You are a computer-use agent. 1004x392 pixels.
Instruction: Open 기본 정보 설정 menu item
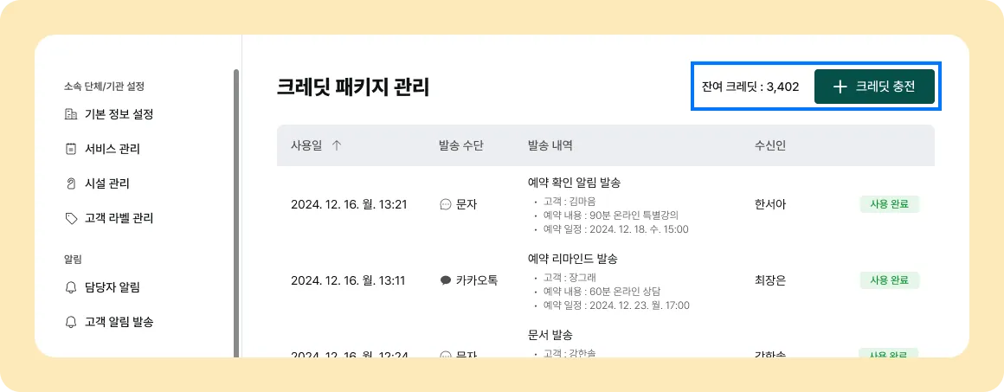point(109,114)
